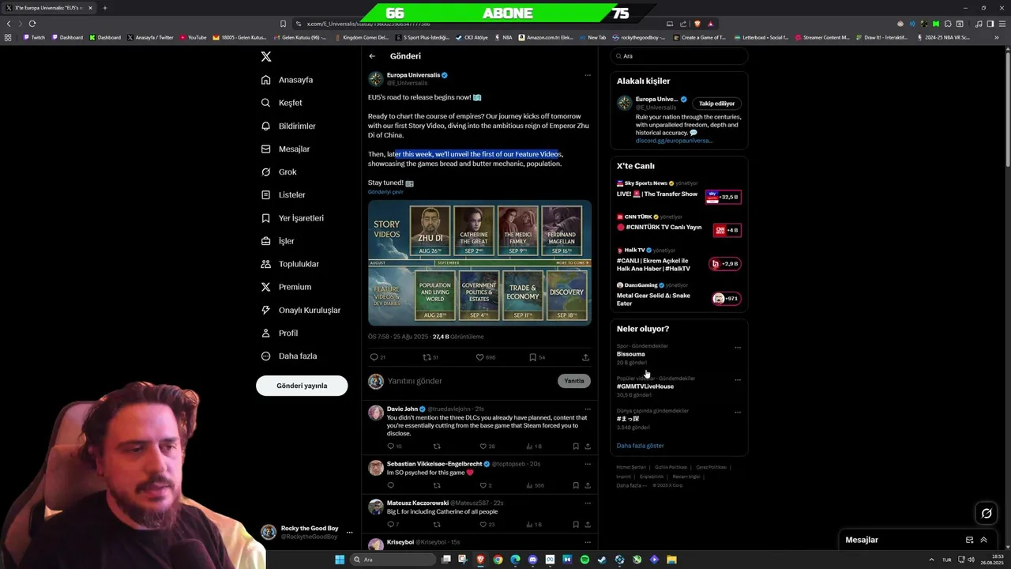
Task: Open account menu for Rocky the Good Boy
Action: click(349, 533)
